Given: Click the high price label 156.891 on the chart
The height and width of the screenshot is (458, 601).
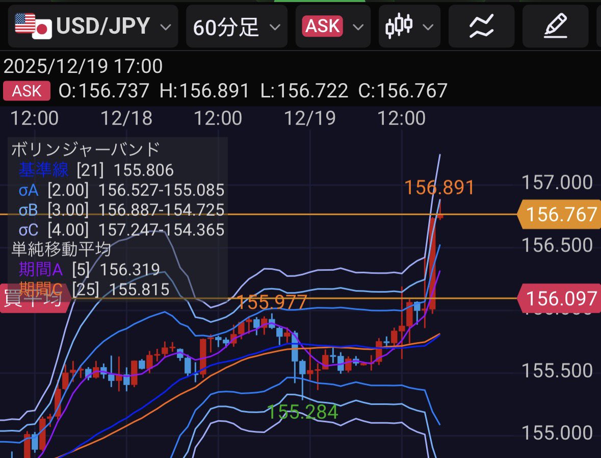Looking at the screenshot, I should click(439, 188).
